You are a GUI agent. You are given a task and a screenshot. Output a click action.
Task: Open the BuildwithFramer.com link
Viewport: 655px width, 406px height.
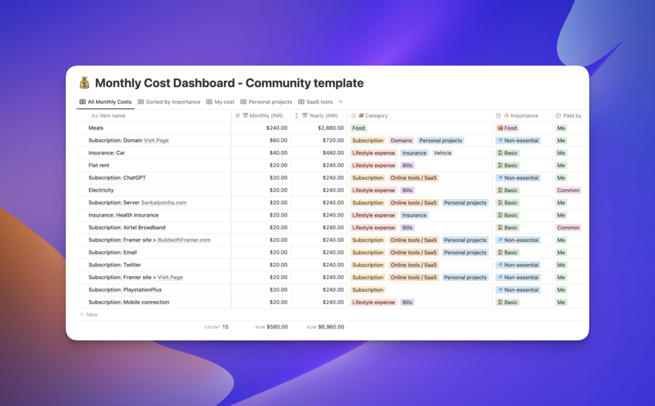184,240
